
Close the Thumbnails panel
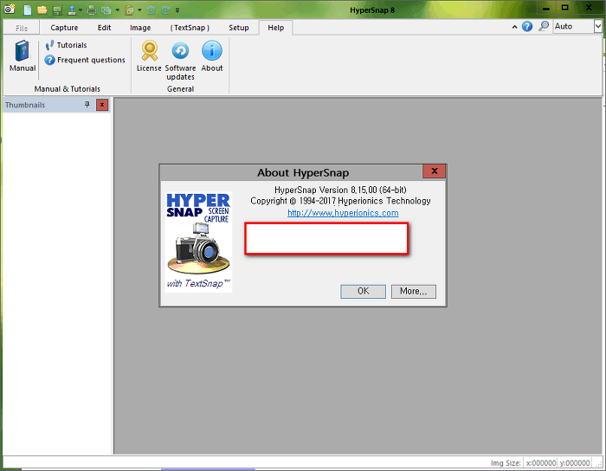tap(102, 105)
